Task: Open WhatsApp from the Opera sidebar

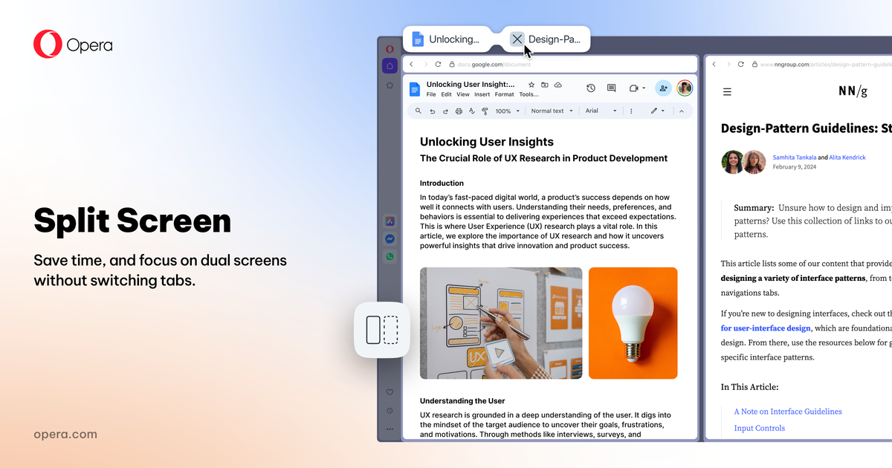Action: (x=390, y=256)
